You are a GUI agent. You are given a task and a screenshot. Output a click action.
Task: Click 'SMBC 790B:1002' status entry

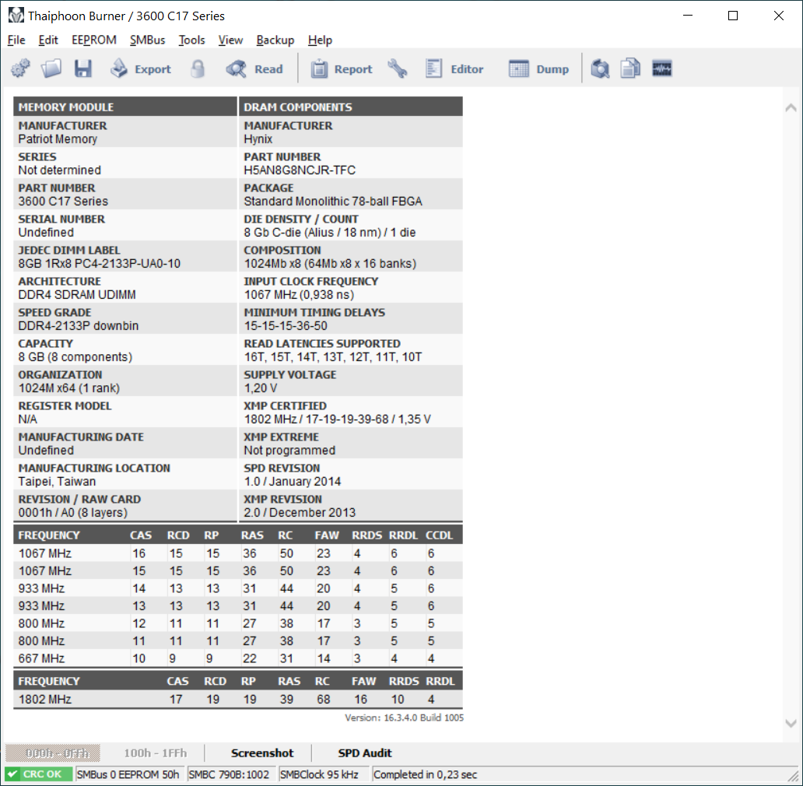point(229,774)
